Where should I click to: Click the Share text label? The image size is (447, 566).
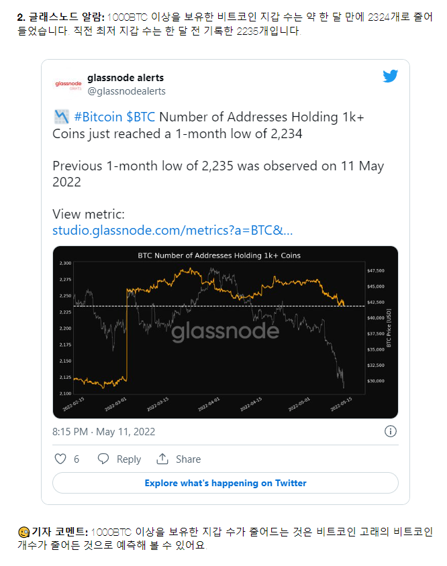click(189, 459)
